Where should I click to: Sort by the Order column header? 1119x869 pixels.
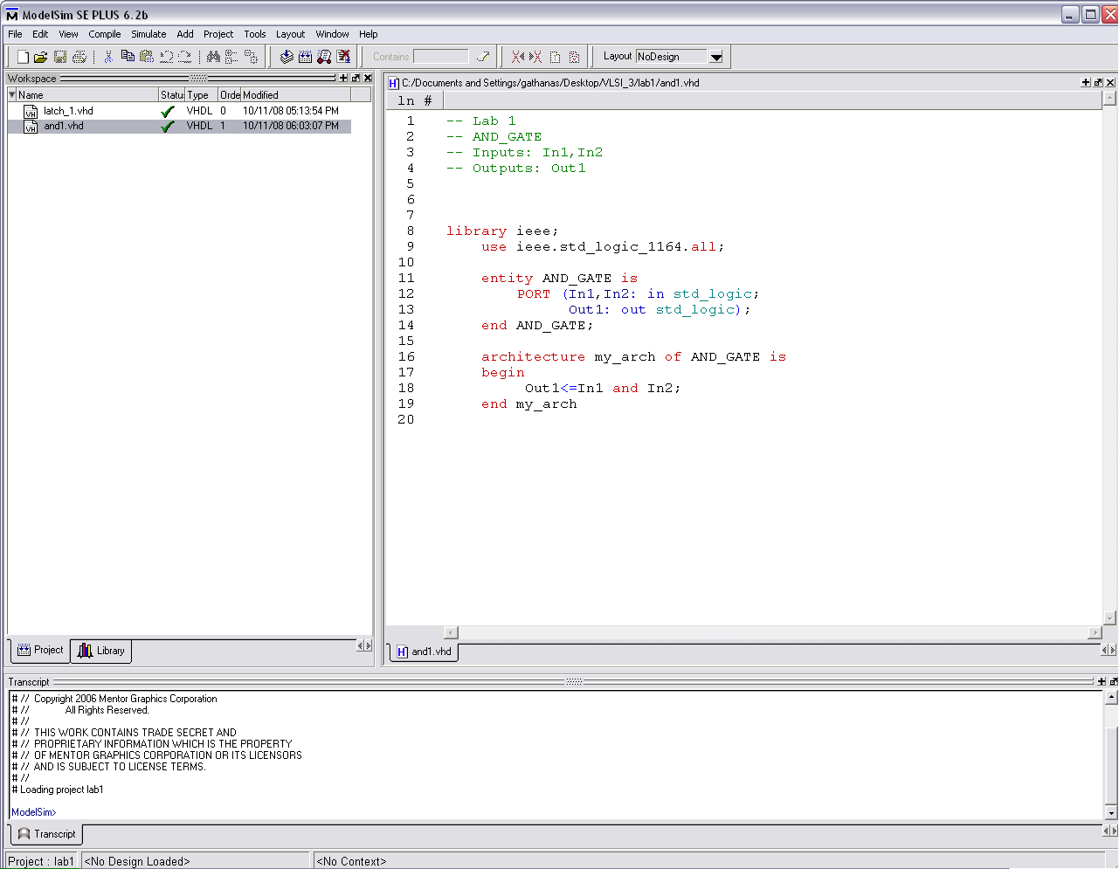pos(230,94)
